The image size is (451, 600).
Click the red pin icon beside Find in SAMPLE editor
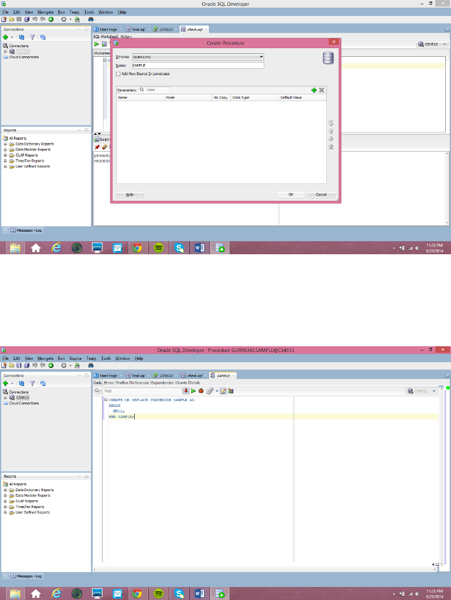point(186,391)
